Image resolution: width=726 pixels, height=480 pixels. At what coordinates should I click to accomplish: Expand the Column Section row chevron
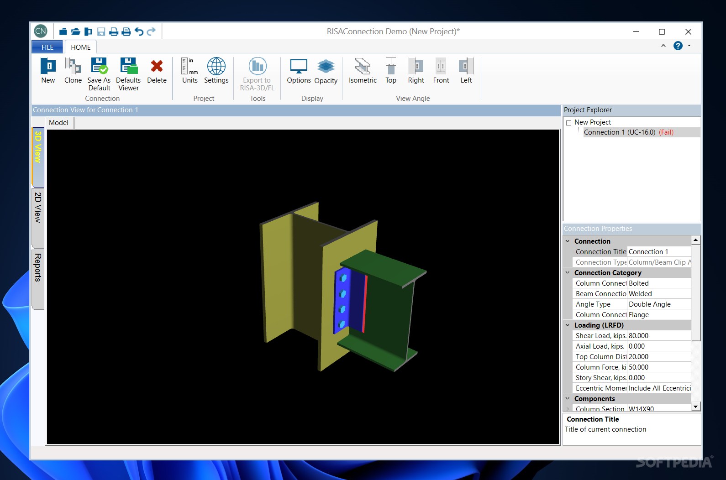pyautogui.click(x=568, y=409)
